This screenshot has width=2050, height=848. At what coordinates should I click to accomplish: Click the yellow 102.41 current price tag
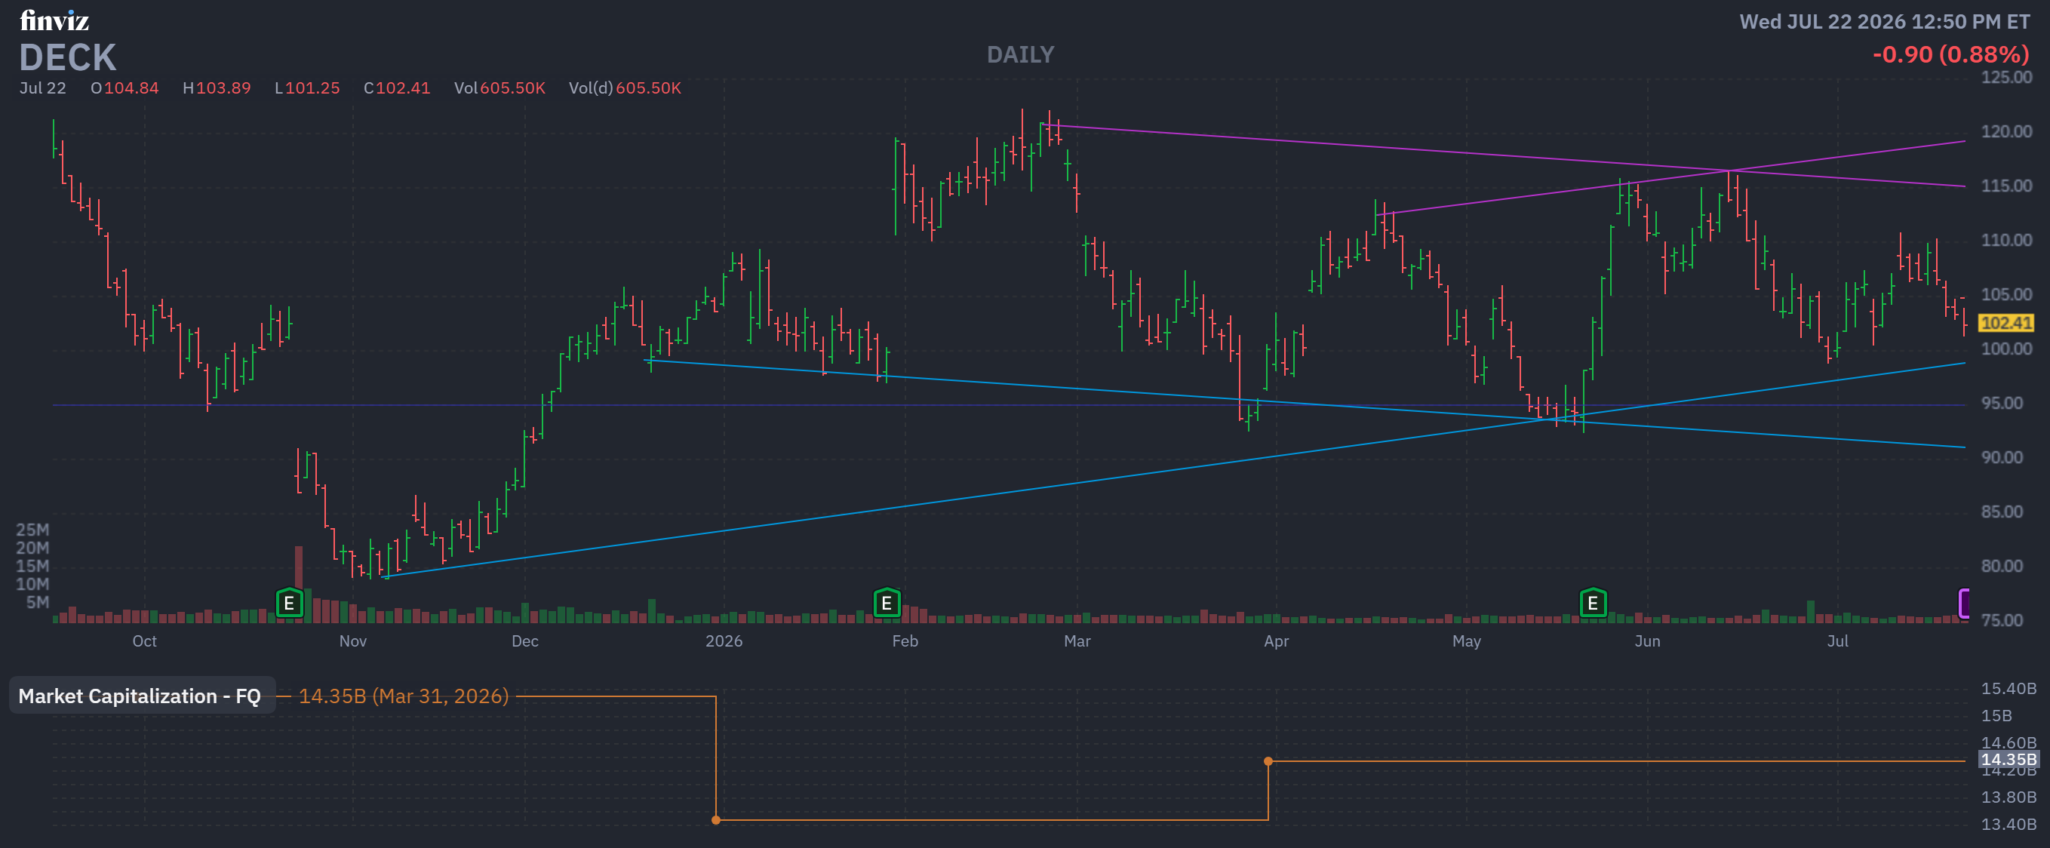[2005, 322]
